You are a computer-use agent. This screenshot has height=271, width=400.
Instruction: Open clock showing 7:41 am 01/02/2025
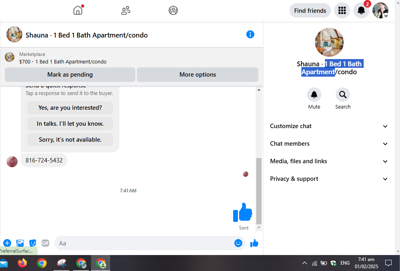pos(366,263)
